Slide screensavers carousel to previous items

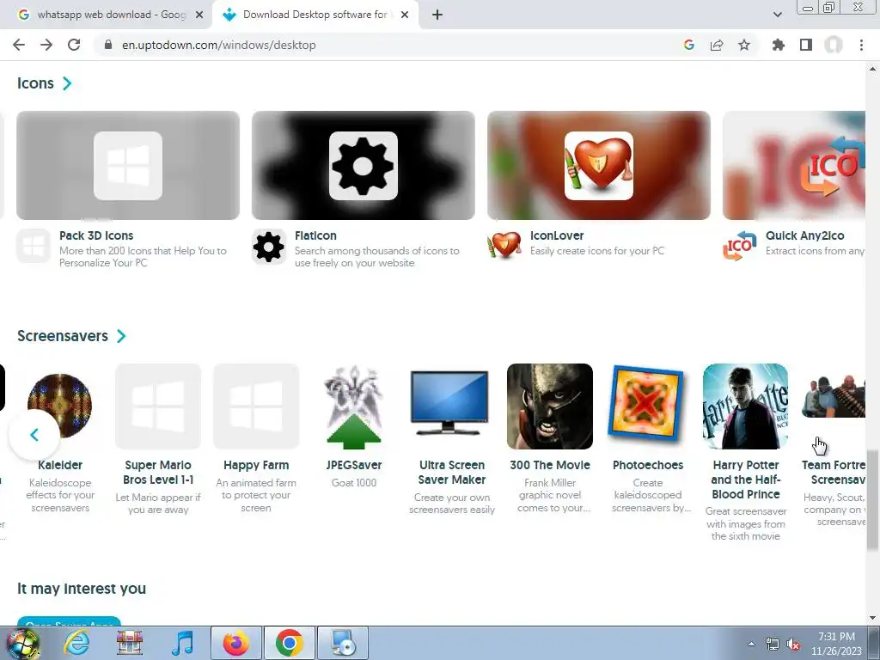point(34,435)
